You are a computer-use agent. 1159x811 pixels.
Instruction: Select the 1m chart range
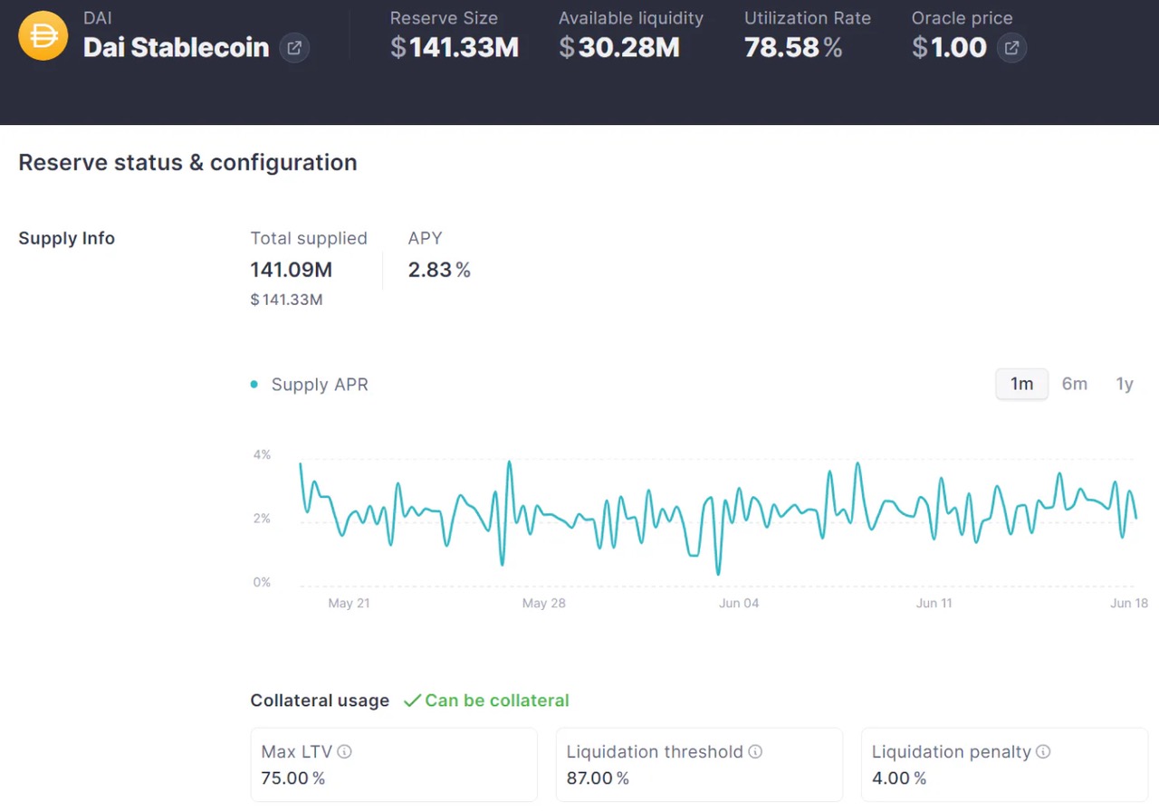(x=1021, y=384)
